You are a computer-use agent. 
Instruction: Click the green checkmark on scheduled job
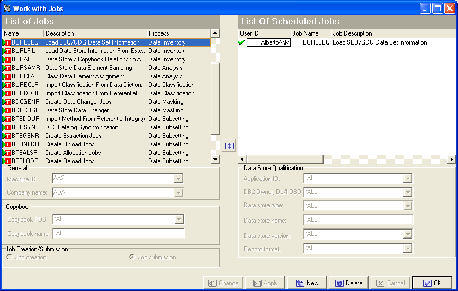tap(242, 42)
